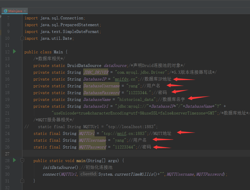Click the DatabaseUrl declaration on line 20
This screenshot has height=190, width=250.
coord(96,106)
